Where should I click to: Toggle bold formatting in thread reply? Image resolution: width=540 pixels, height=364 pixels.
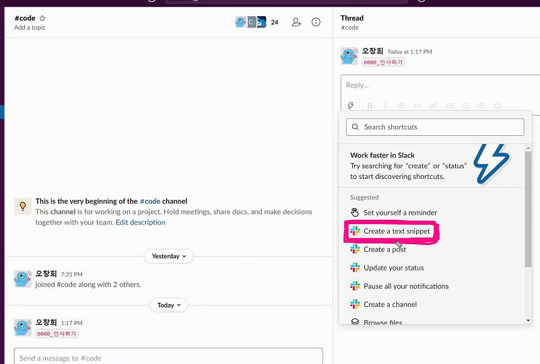click(x=370, y=106)
